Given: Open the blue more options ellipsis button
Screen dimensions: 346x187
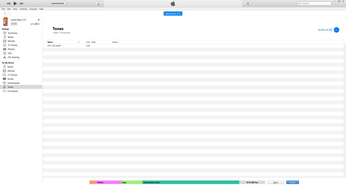Looking at the screenshot, I should click(x=337, y=30).
